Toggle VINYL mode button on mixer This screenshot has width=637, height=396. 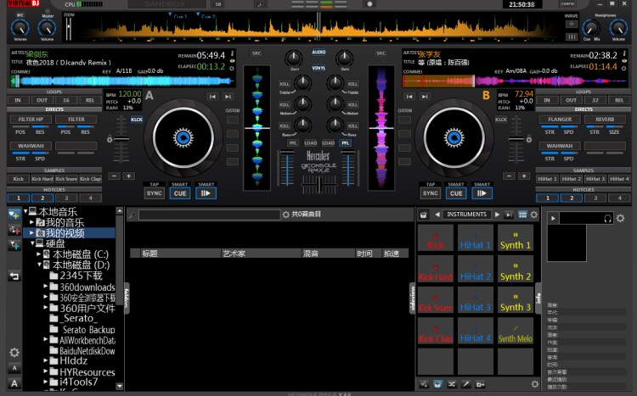pyautogui.click(x=318, y=68)
